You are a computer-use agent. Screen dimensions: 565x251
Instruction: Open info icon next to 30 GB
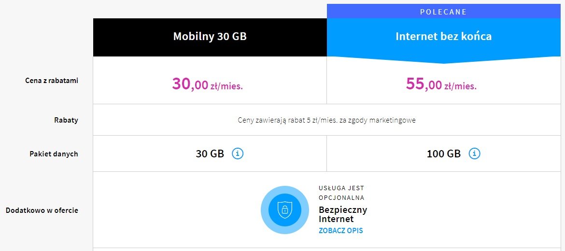coord(238,154)
